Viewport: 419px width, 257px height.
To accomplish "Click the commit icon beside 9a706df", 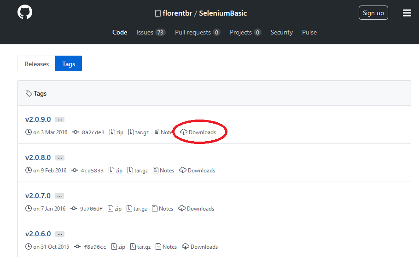I will tap(74, 208).
